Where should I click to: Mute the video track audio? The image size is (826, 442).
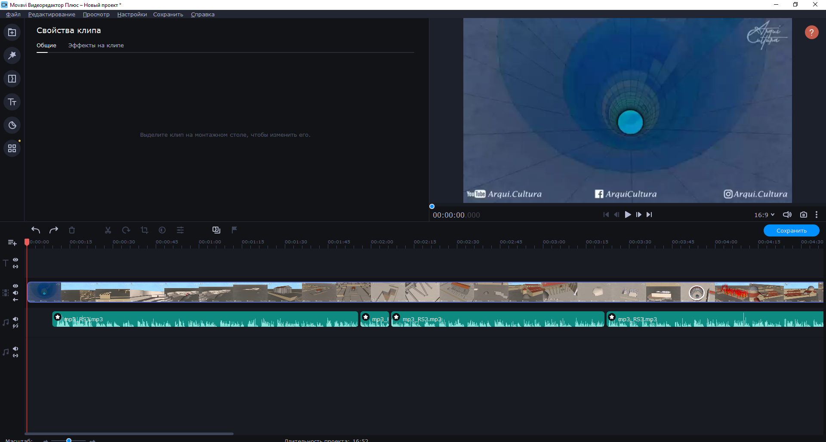coord(15,293)
